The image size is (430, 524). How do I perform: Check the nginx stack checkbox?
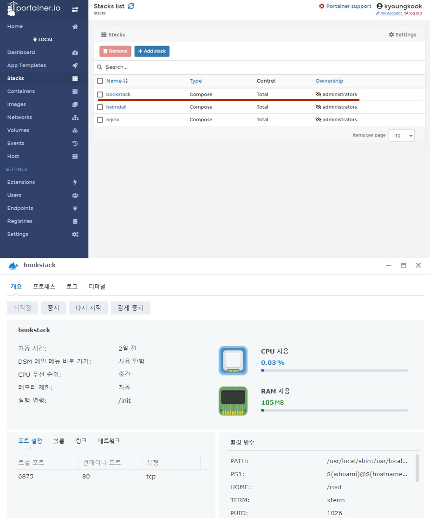100,120
